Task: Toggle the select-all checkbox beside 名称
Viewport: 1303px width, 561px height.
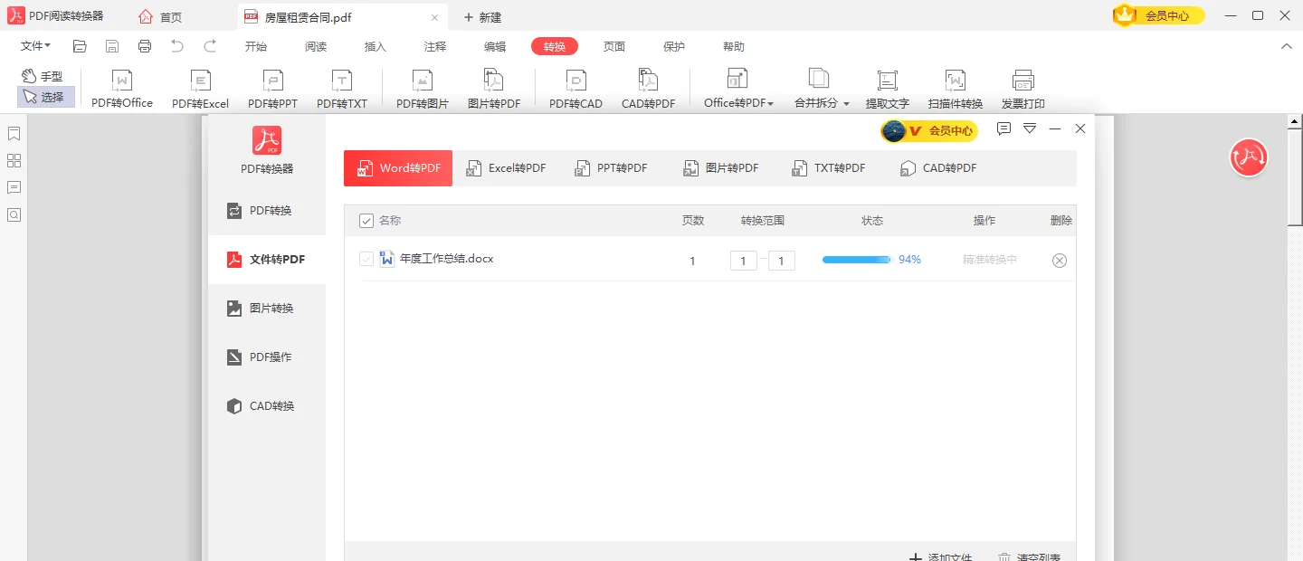Action: (366, 221)
